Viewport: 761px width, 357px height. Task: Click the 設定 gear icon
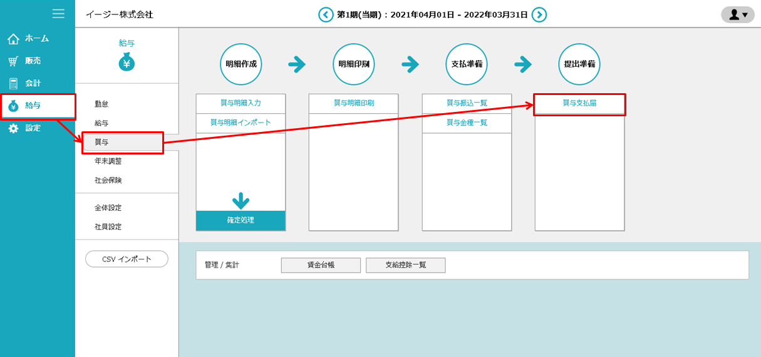pyautogui.click(x=13, y=128)
